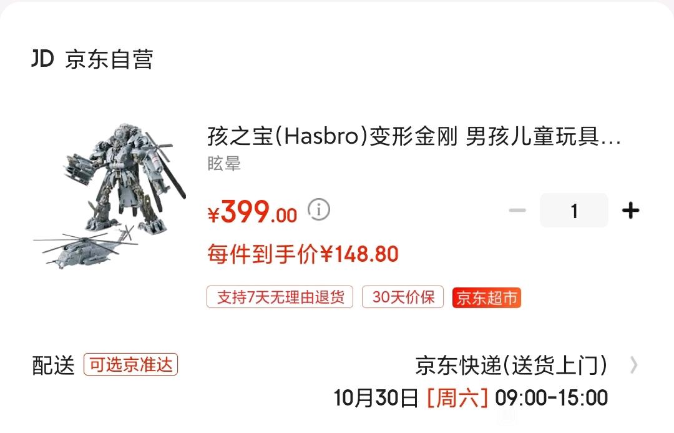Select the 眩晕 variant label

coord(224,164)
